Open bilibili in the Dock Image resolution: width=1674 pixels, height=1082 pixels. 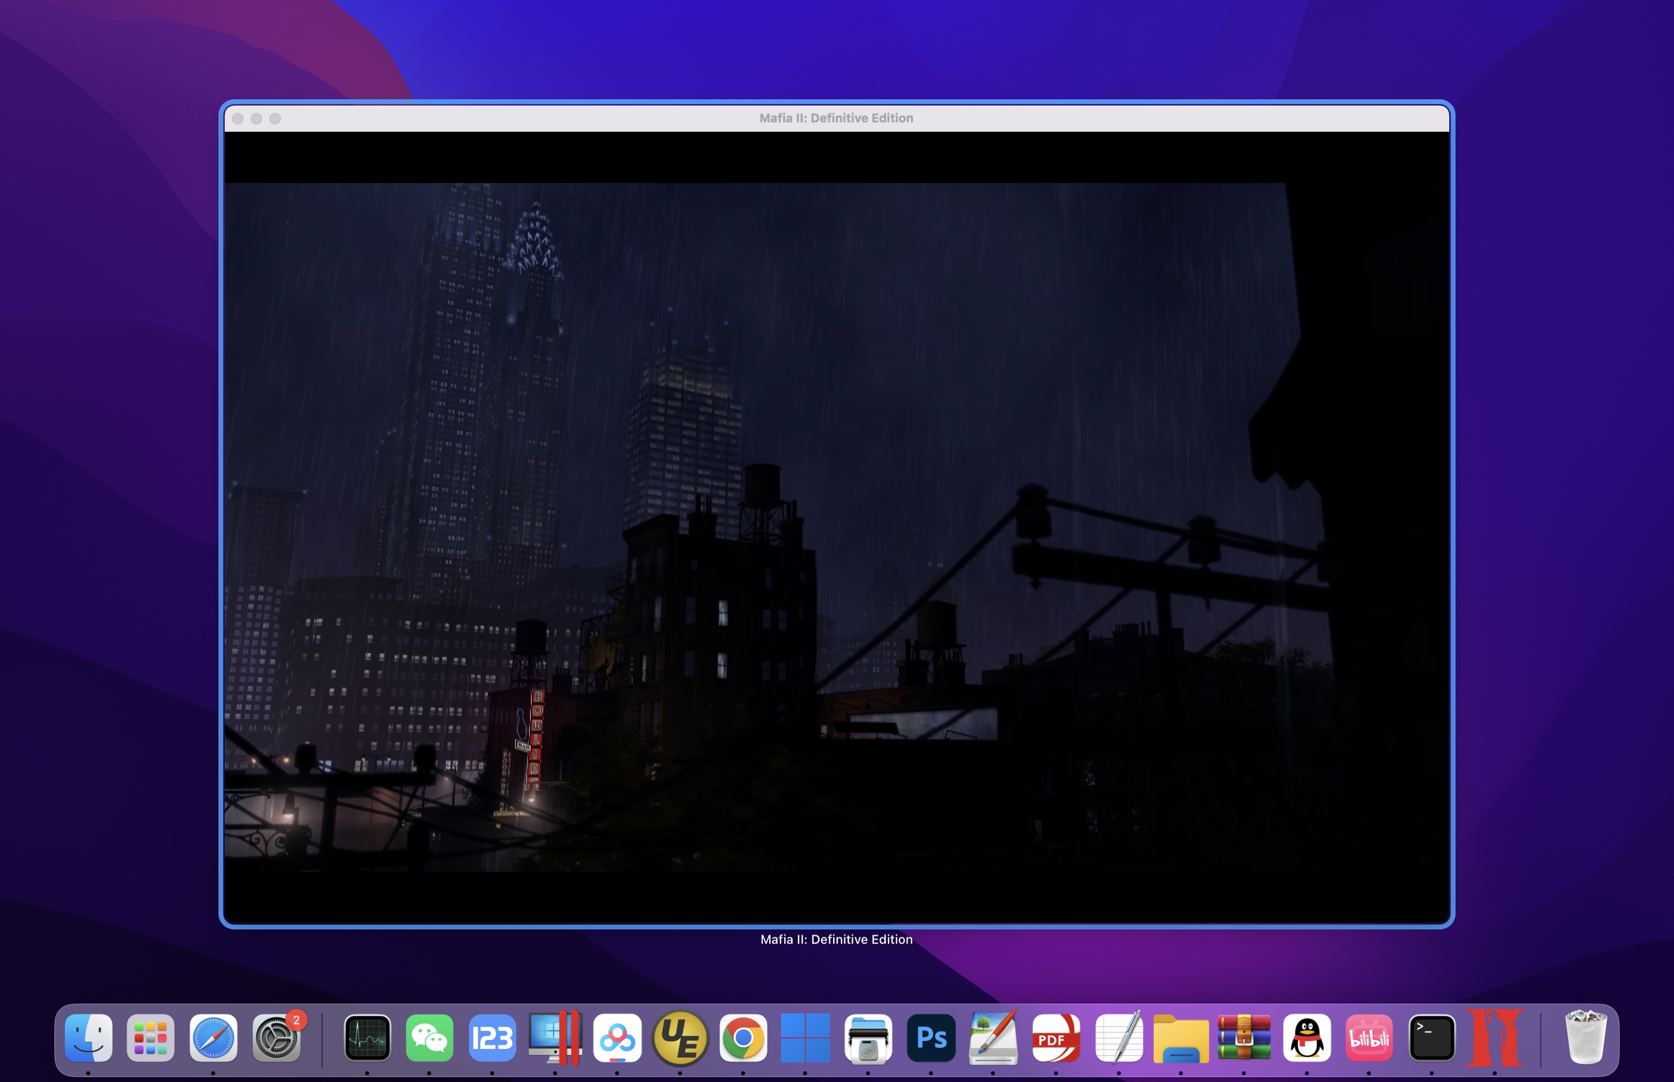[1369, 1038]
